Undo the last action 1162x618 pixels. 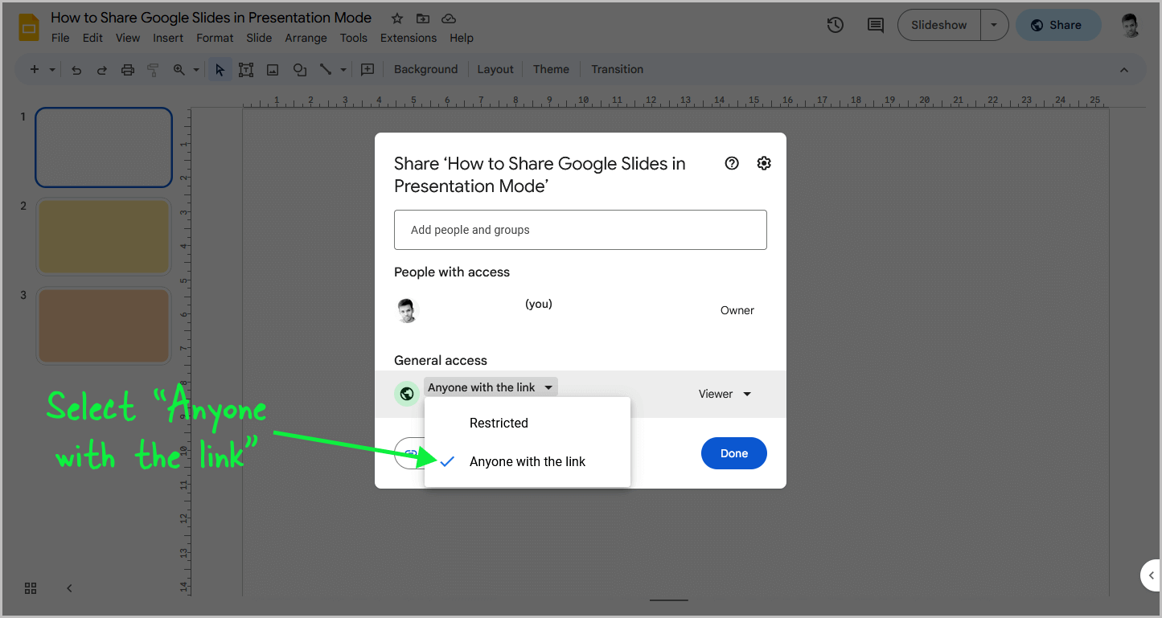coord(76,69)
